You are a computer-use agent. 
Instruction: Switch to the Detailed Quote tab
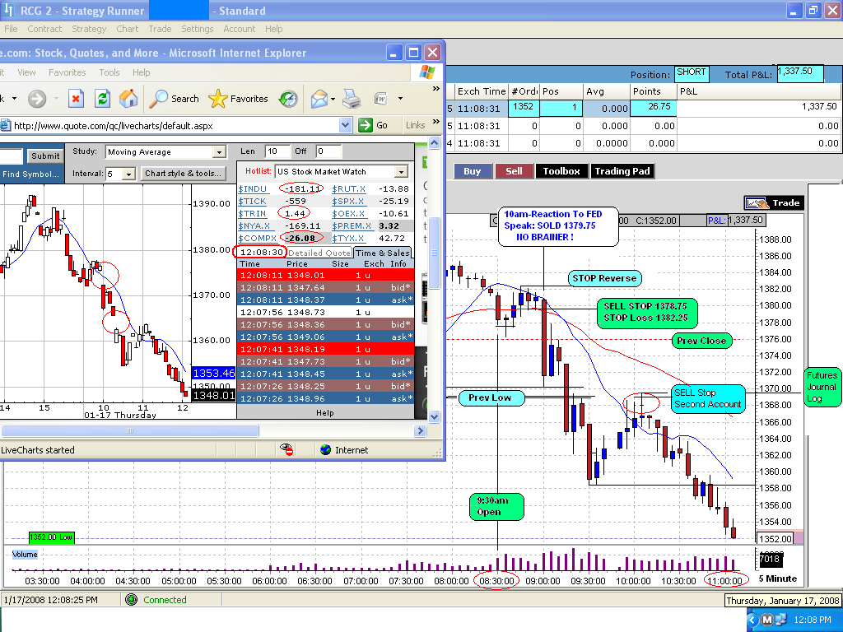pos(319,253)
